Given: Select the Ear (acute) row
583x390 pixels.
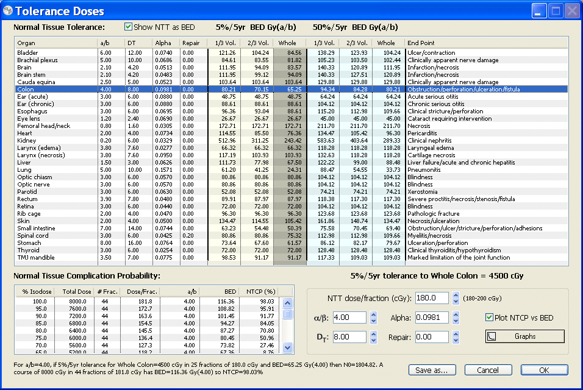Looking at the screenshot, I should click(291, 96).
